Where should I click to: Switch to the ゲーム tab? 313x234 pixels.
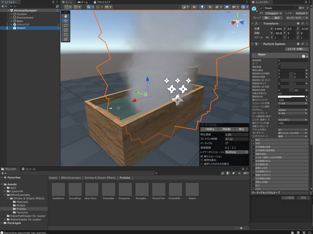[x=83, y=2]
